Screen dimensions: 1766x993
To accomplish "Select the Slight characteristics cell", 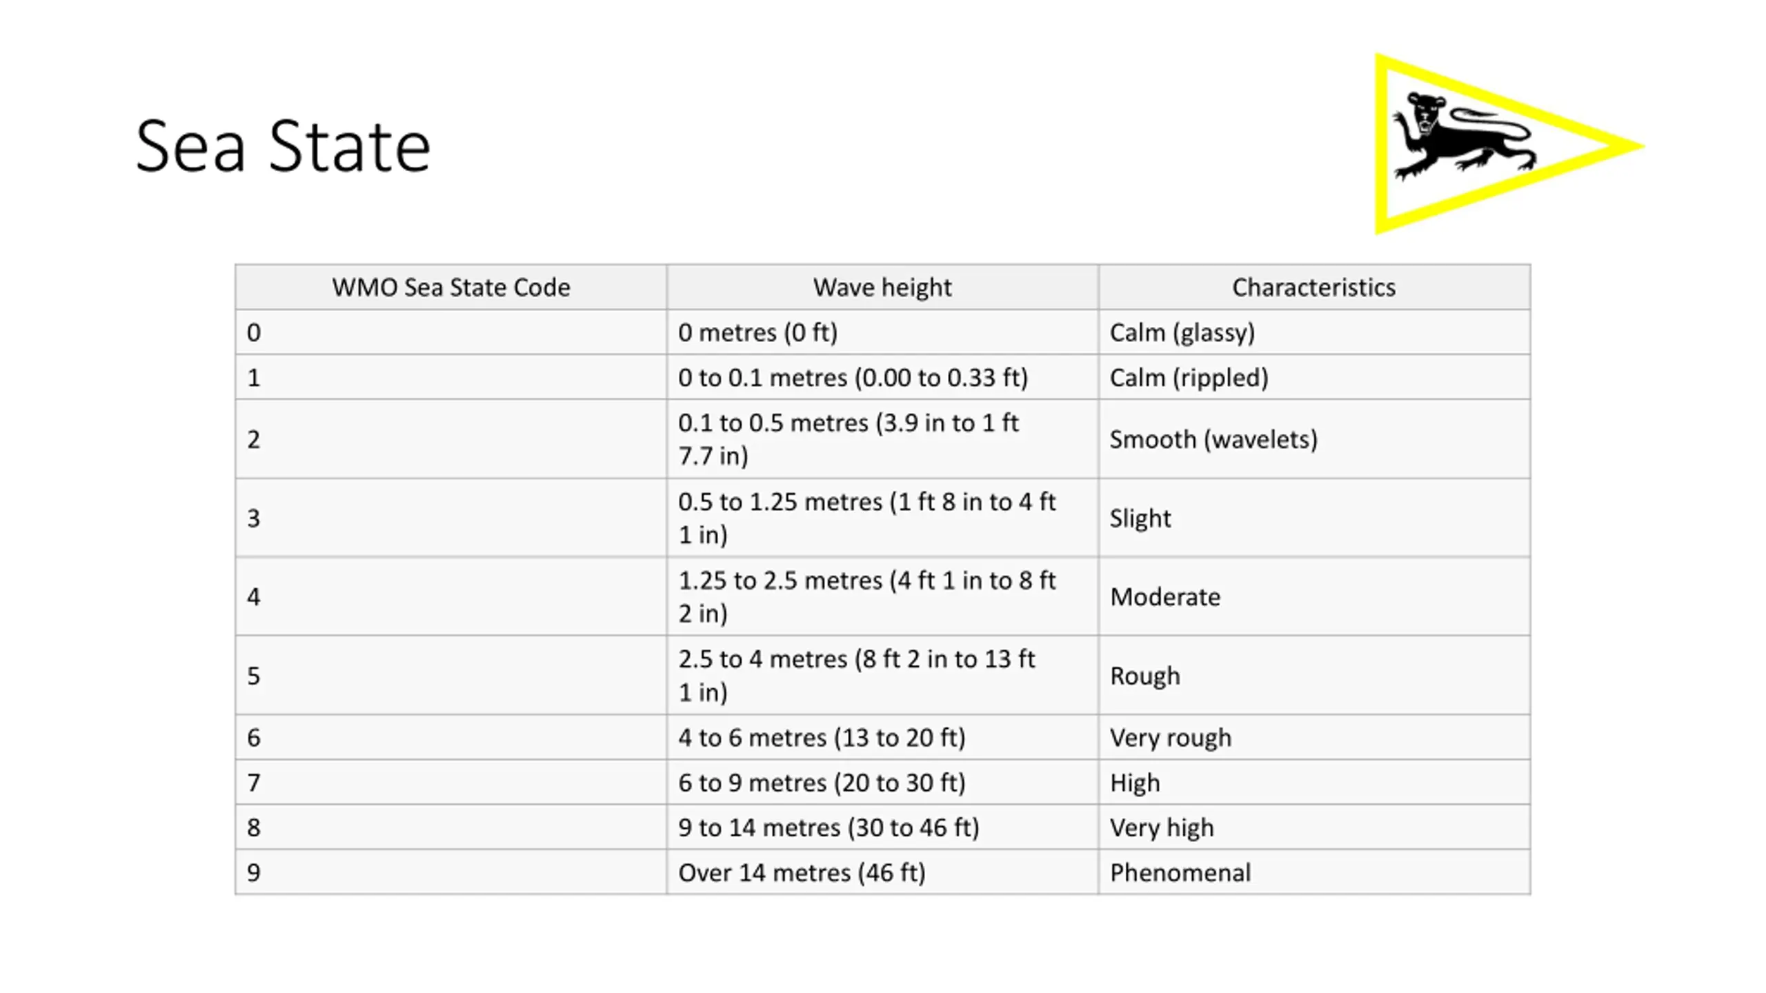I will (x=1314, y=518).
